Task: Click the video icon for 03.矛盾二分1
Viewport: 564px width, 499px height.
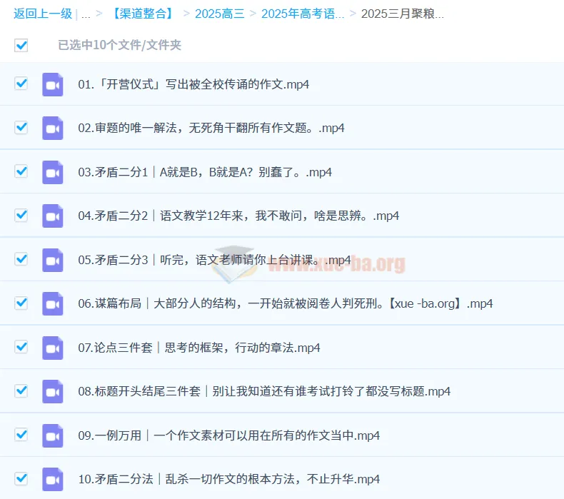Action: pos(53,172)
